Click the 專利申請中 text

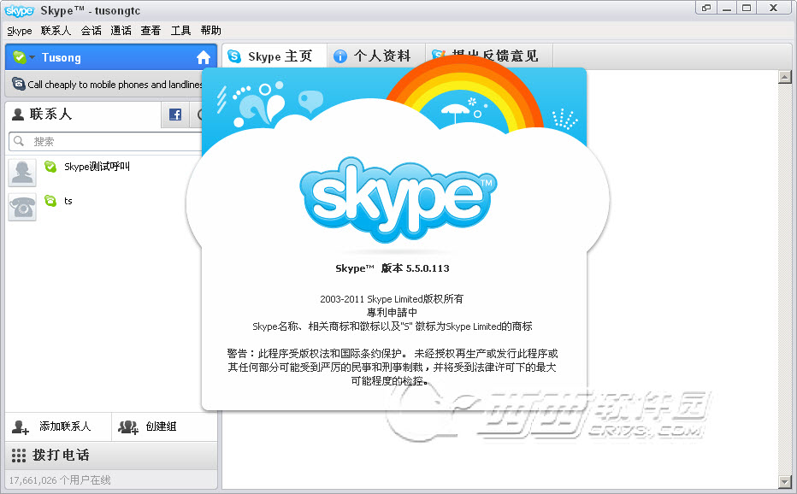point(392,313)
